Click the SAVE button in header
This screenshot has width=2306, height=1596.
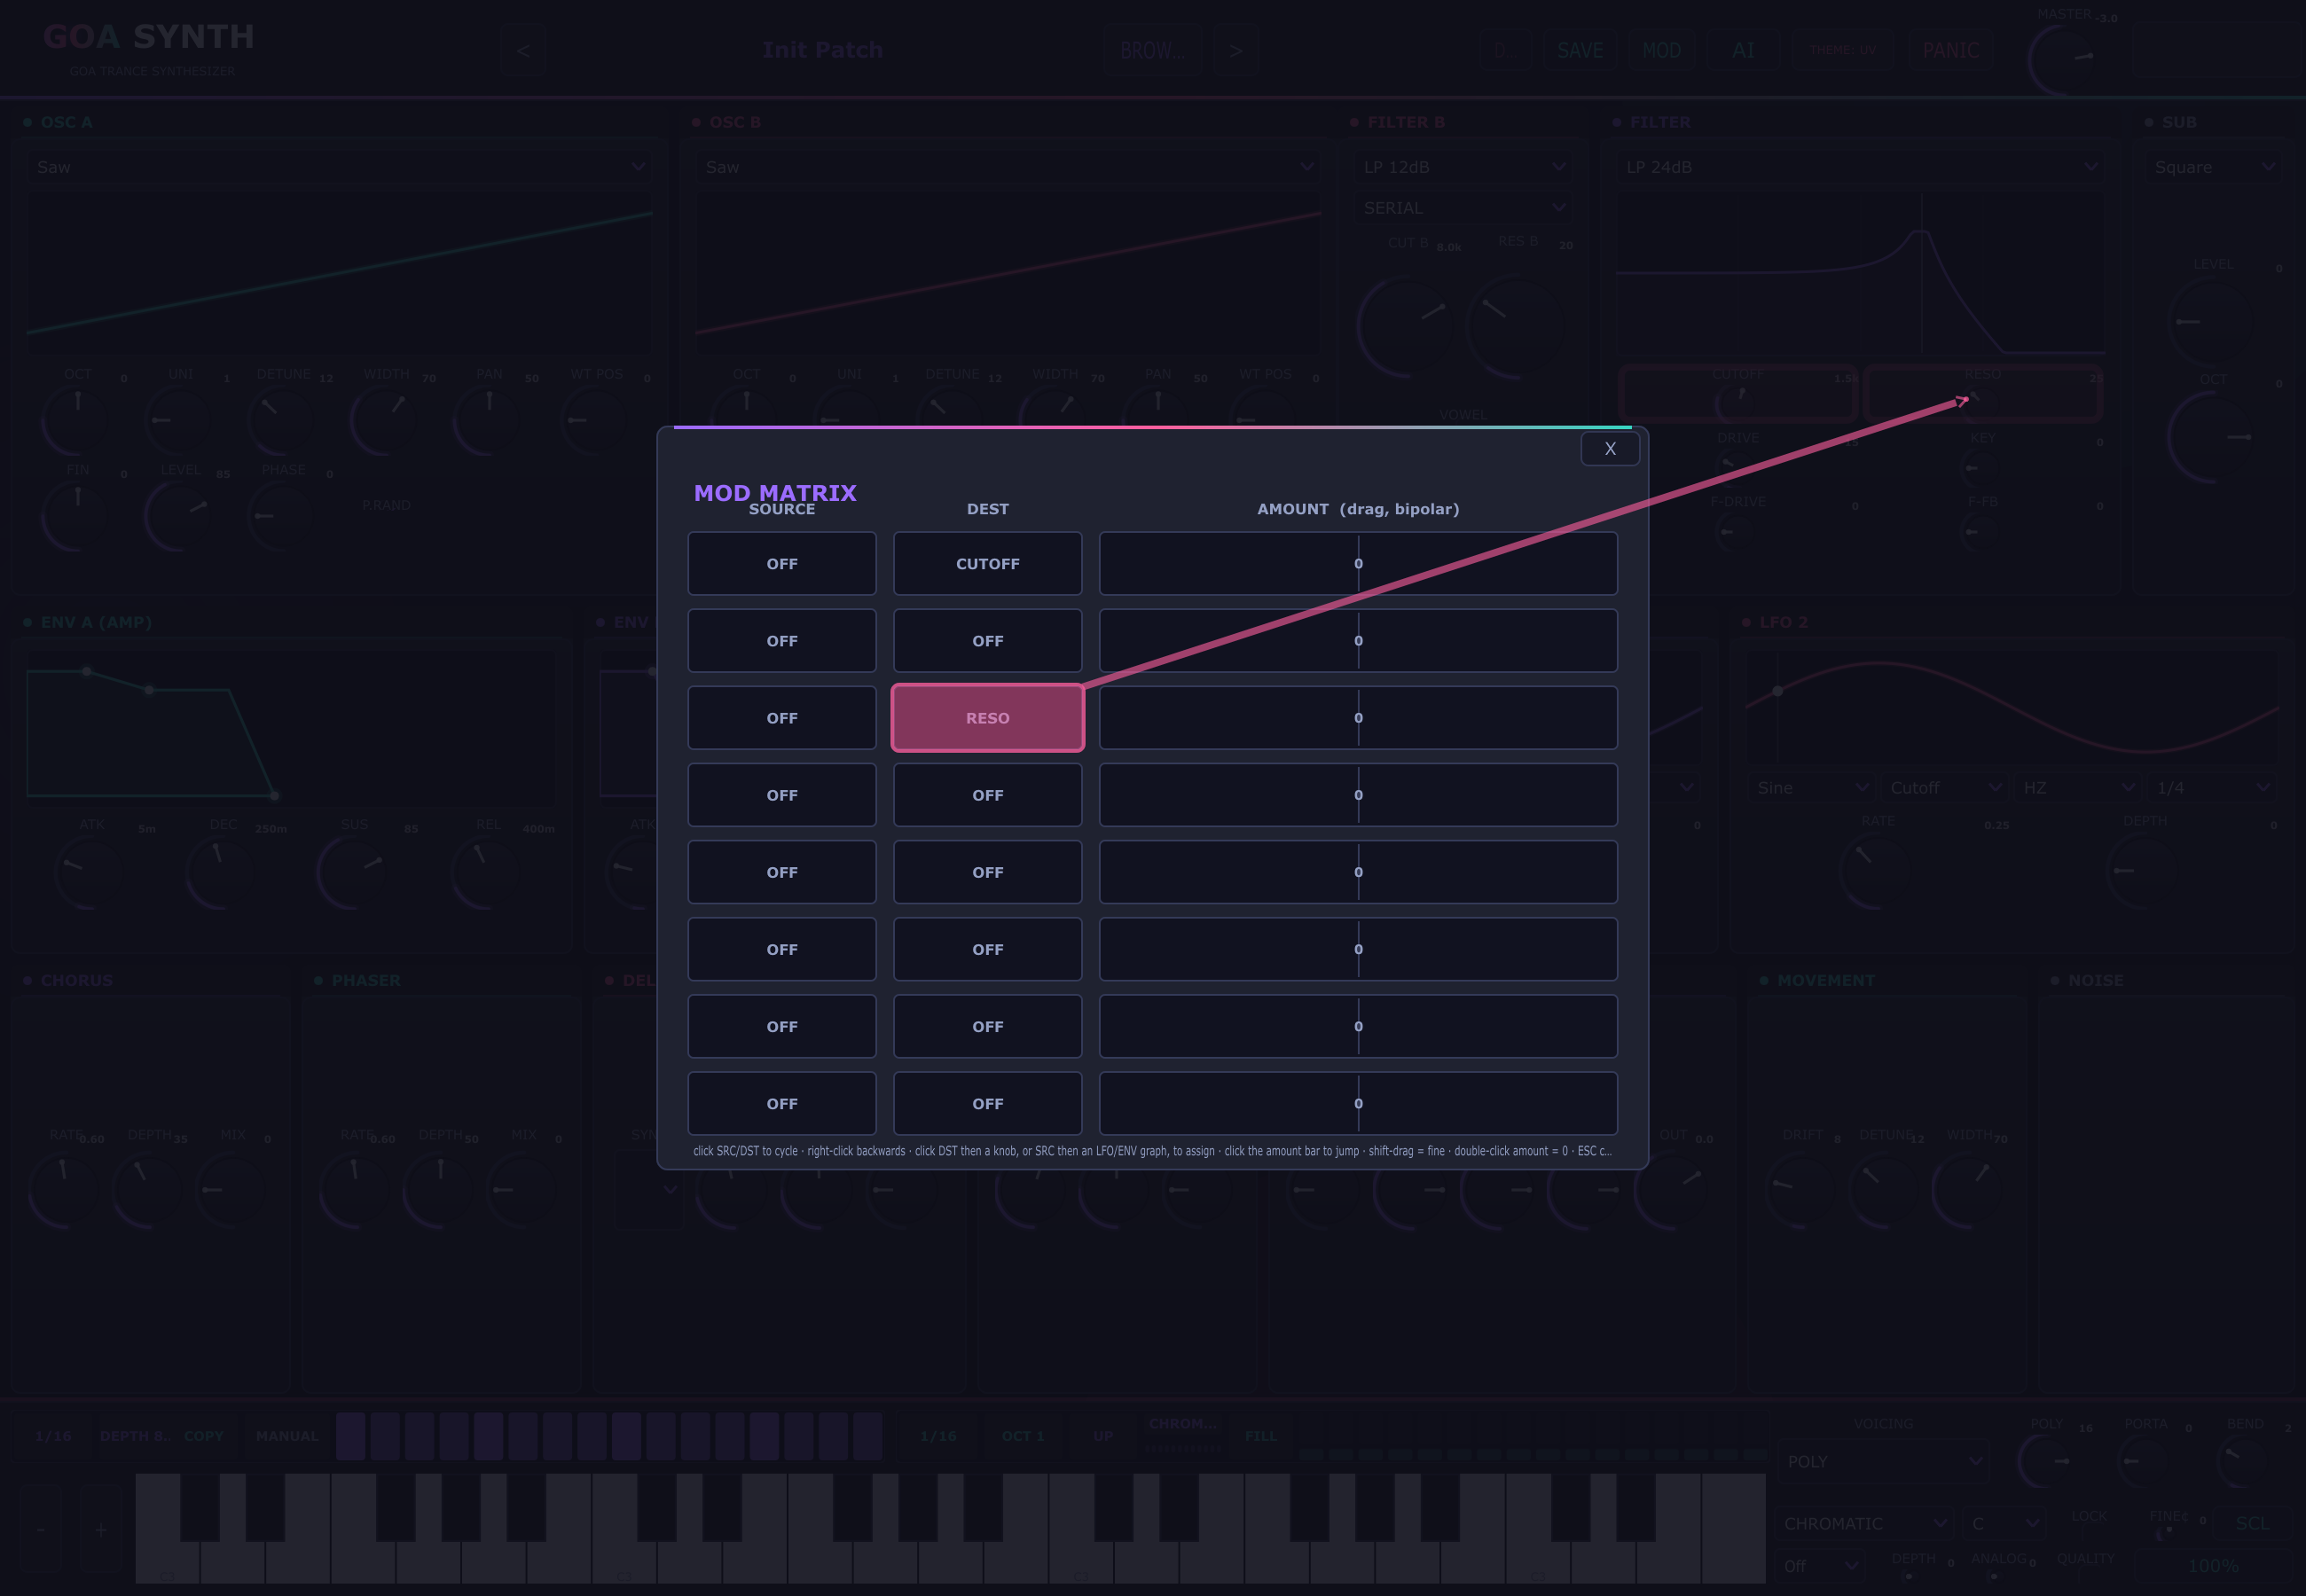(1579, 50)
